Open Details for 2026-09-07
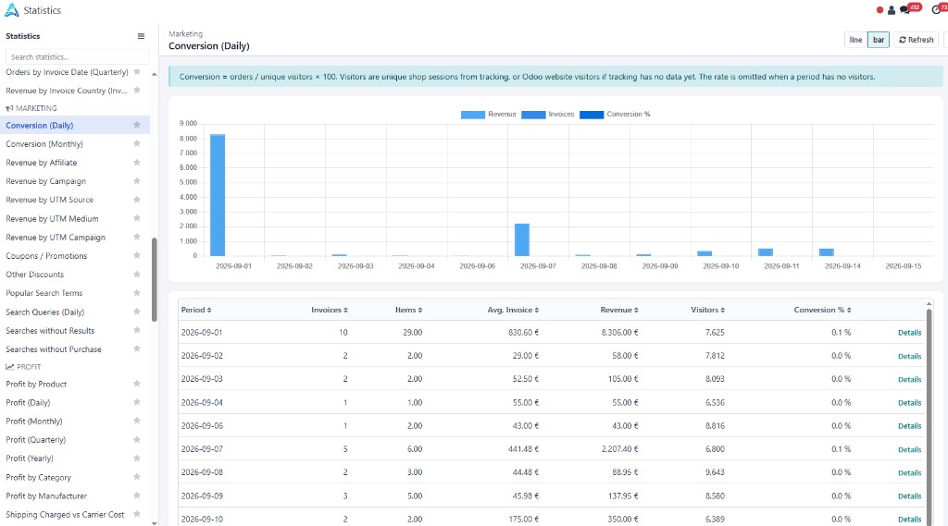The width and height of the screenshot is (948, 526). 909,449
